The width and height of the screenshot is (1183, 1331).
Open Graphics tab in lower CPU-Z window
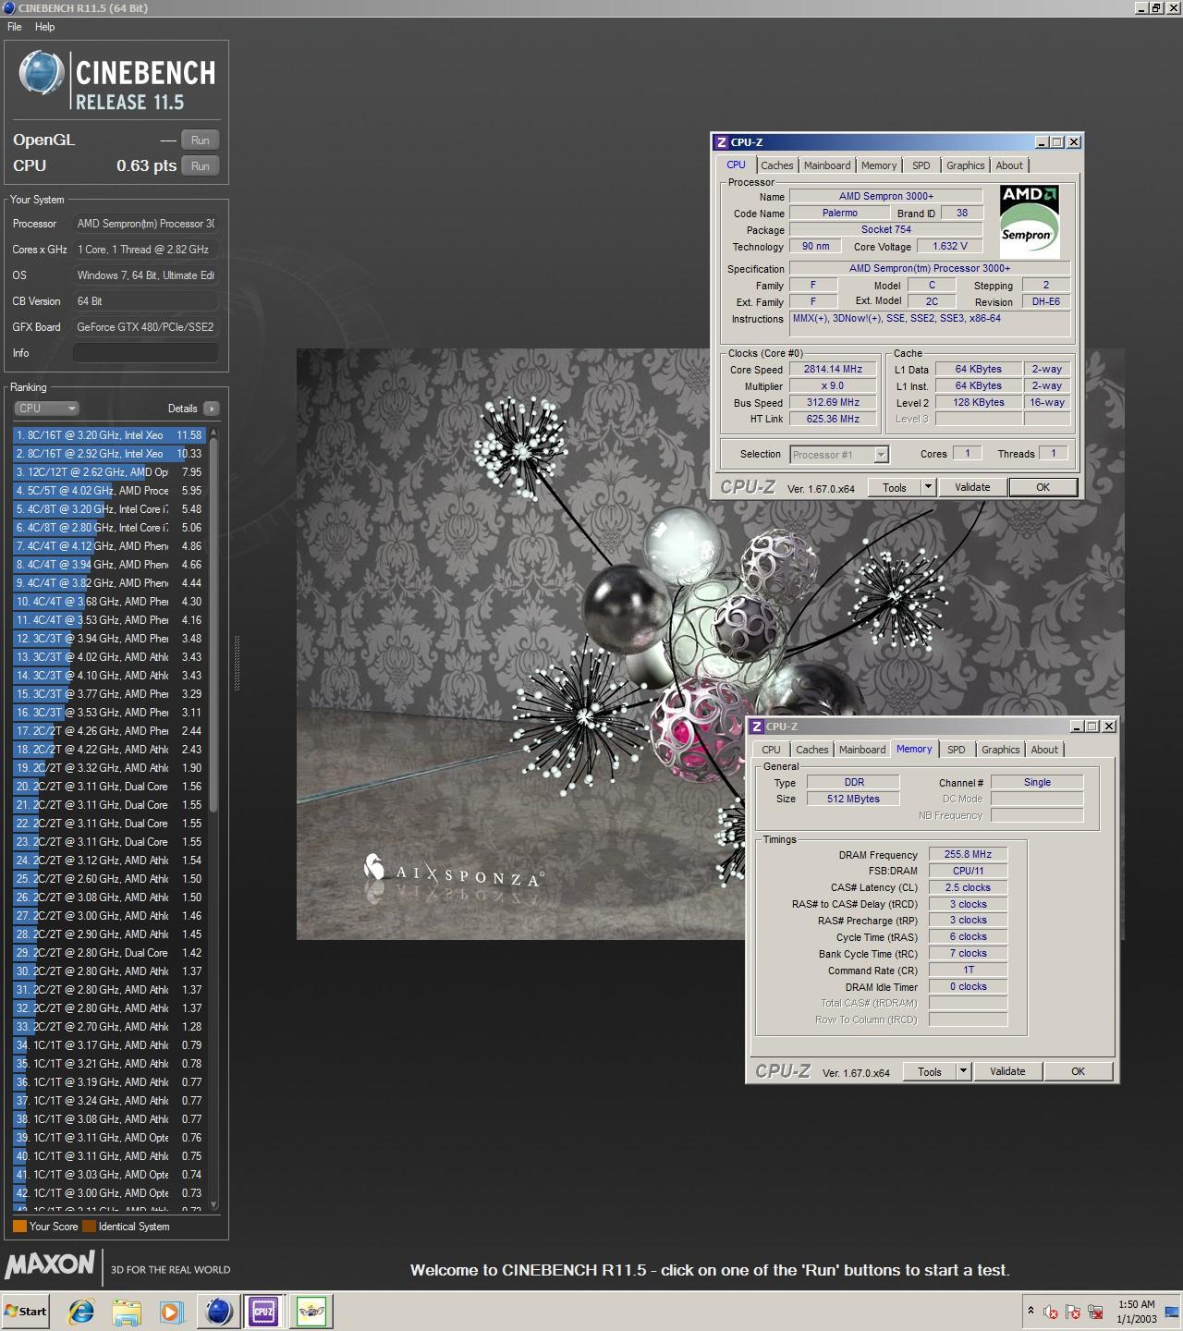[x=1001, y=750]
